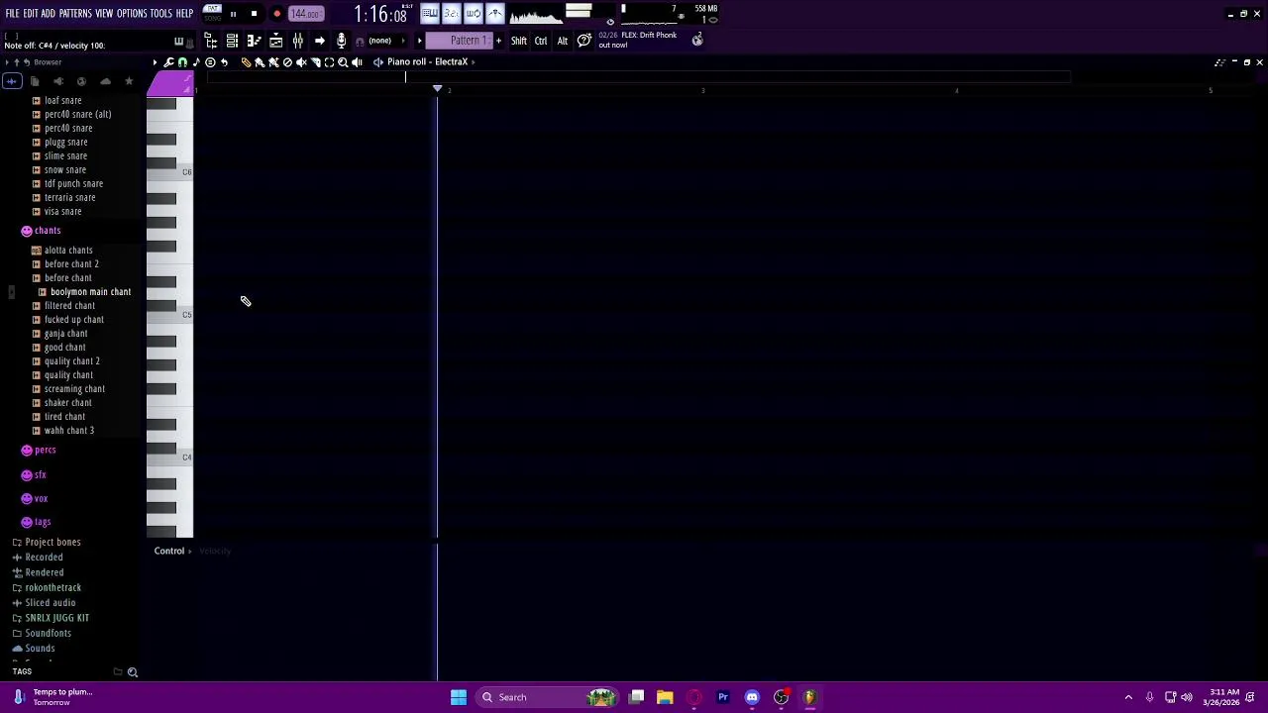1268x713 pixels.
Task: Toggle the keyboard piano button beside countdown
Action: (x=430, y=14)
